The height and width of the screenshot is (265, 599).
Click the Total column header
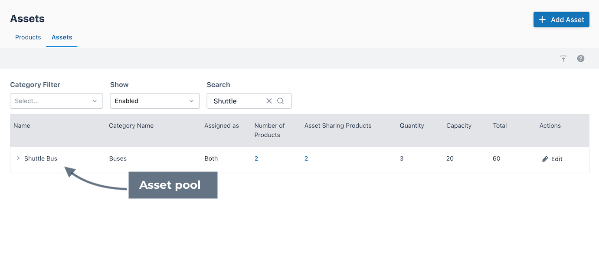(x=500, y=126)
